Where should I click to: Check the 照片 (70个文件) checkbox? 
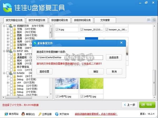(x=11, y=32)
